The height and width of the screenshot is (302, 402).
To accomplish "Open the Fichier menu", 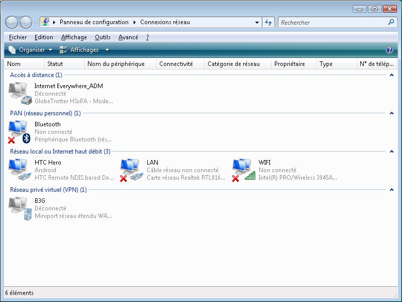I will tap(18, 37).
